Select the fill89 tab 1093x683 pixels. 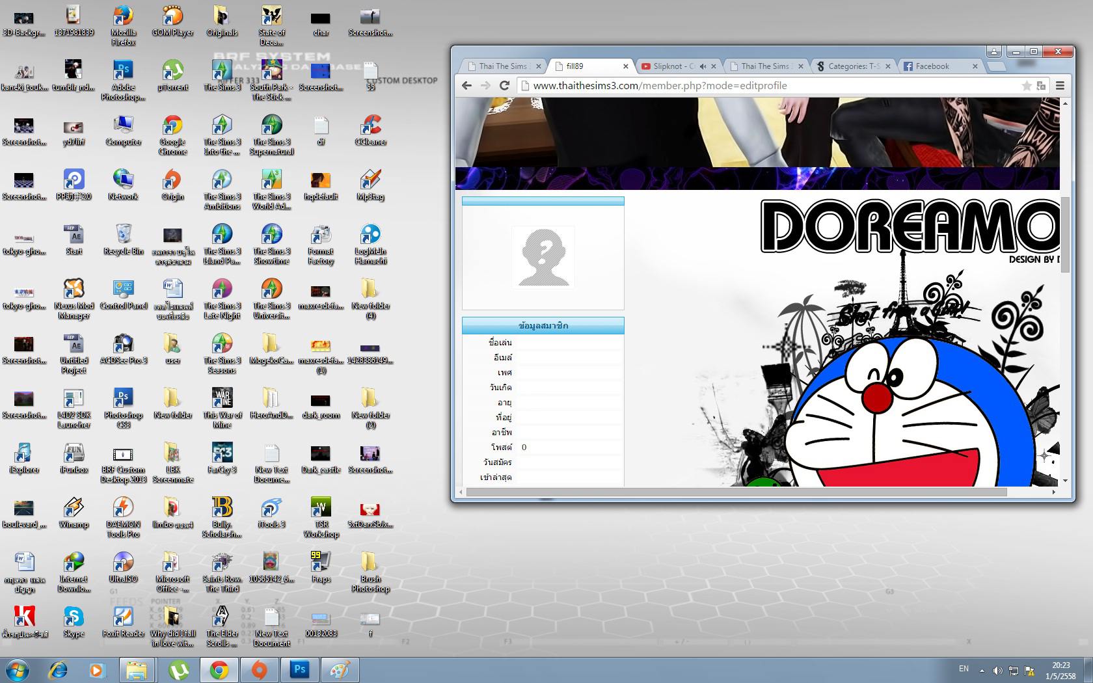(x=589, y=66)
